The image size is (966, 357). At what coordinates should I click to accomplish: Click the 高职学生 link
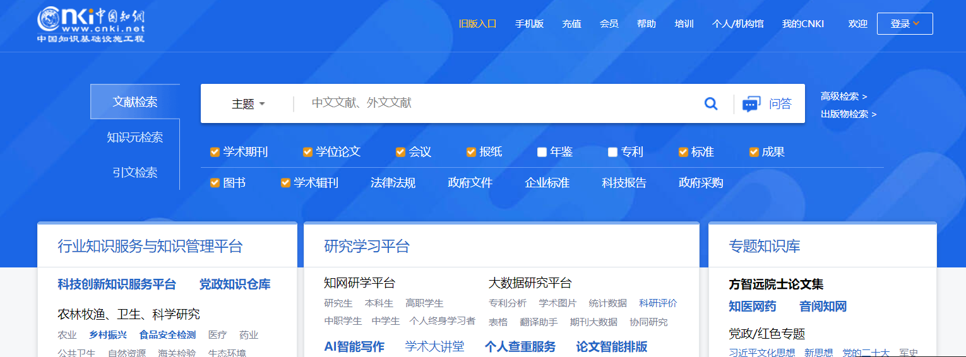[424, 303]
